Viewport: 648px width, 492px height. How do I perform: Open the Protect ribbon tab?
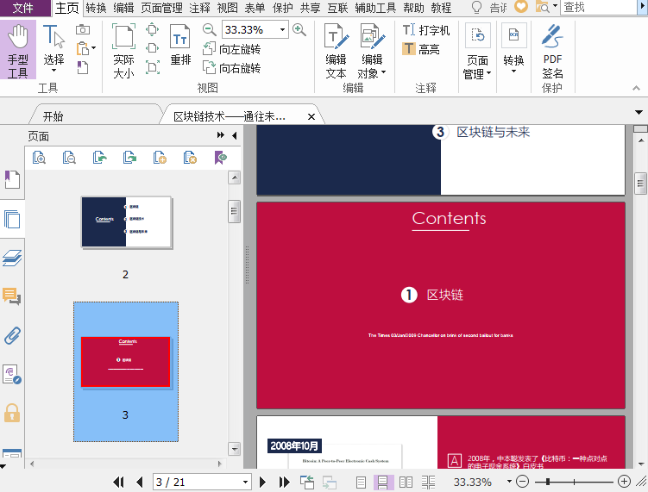pos(283,8)
